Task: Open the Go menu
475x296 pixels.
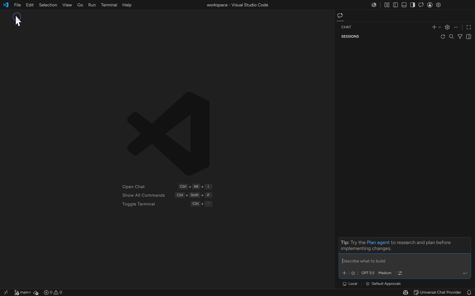Action: pos(80,5)
